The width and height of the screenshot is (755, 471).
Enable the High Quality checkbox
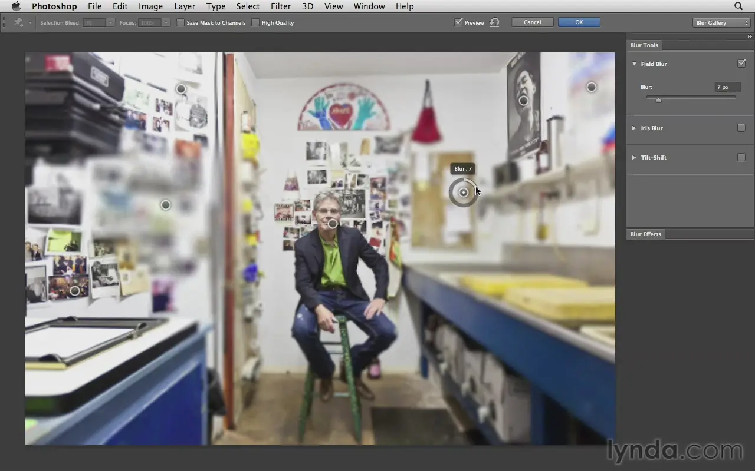tap(255, 22)
